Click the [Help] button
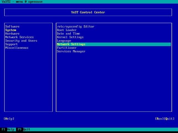178x133 pixels. [9, 119]
